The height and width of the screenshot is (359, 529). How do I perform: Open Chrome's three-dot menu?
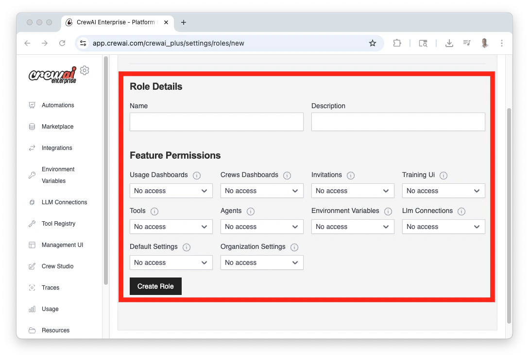coord(501,43)
